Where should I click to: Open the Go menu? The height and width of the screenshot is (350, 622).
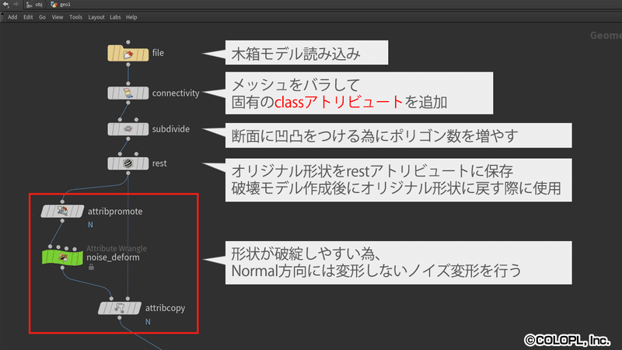43,17
